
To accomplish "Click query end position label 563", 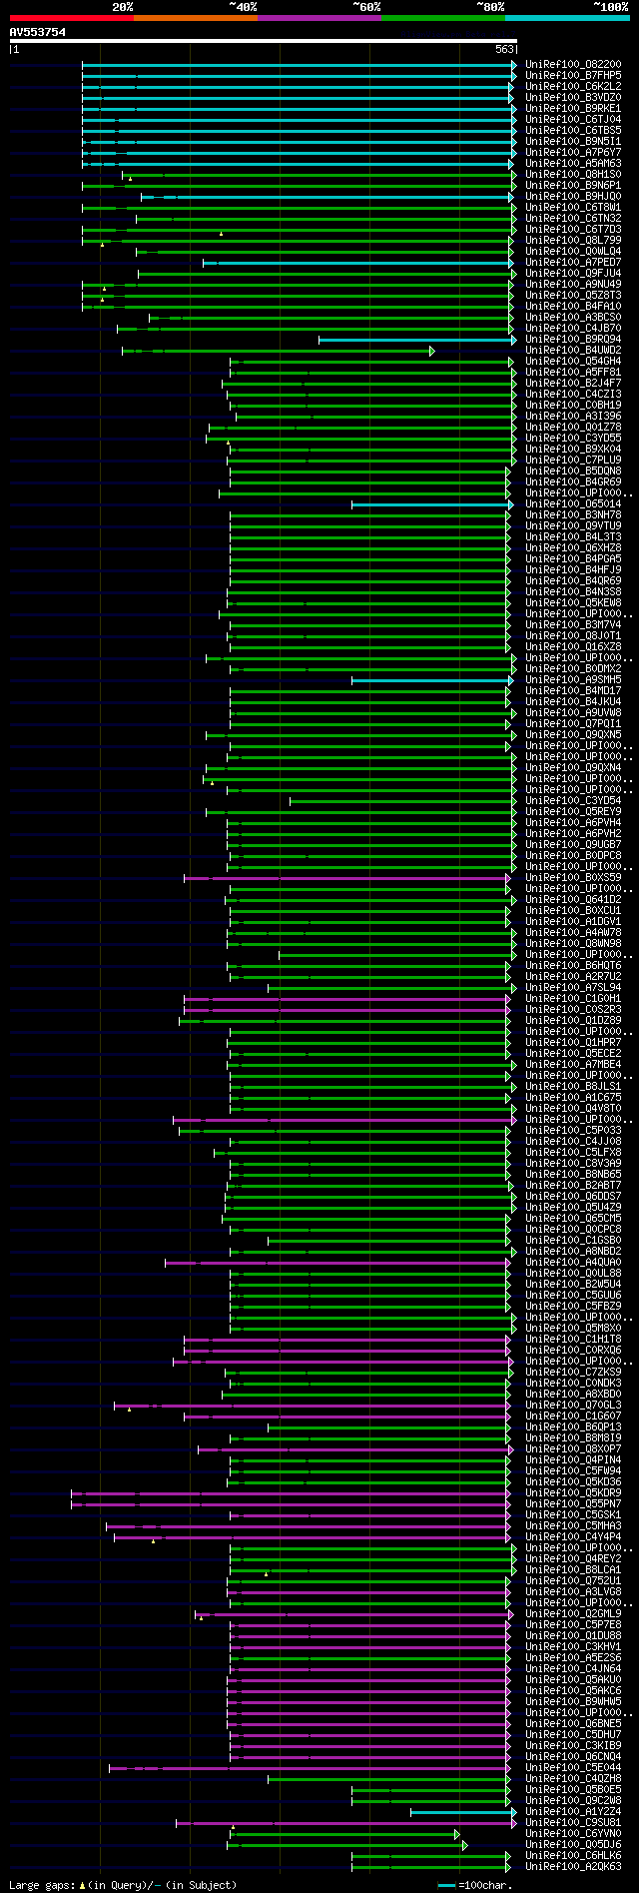I will click(x=504, y=49).
